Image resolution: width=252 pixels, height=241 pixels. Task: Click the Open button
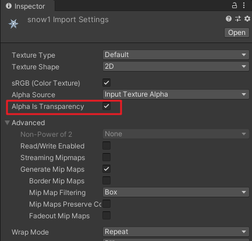[x=237, y=33]
